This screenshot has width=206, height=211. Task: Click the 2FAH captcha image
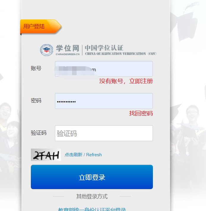[x=46, y=155]
